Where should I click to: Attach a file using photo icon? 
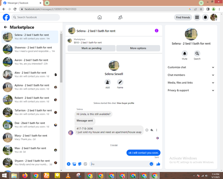pyautogui.click(x=74, y=164)
